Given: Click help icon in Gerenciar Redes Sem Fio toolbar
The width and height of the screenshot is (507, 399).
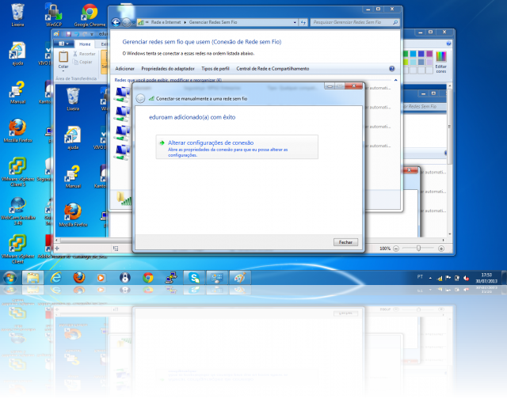Looking at the screenshot, I should coord(391,69).
